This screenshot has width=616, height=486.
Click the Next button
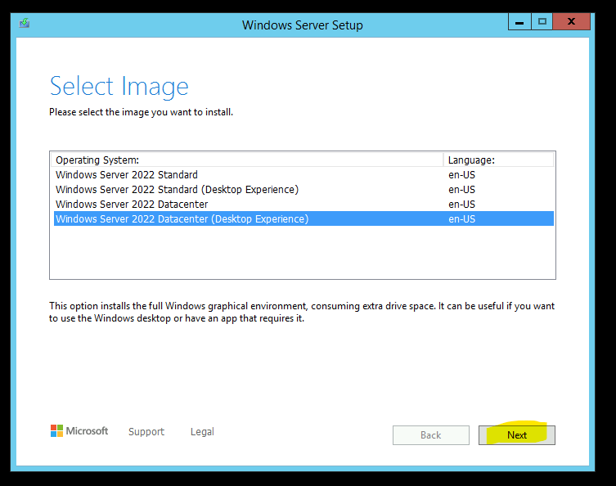(x=517, y=435)
